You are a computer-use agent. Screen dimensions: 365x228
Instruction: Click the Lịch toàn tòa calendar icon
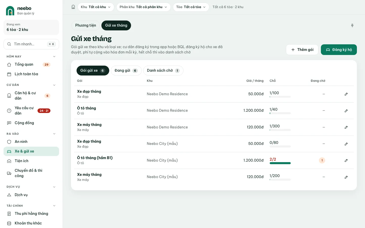pyautogui.click(x=9, y=74)
